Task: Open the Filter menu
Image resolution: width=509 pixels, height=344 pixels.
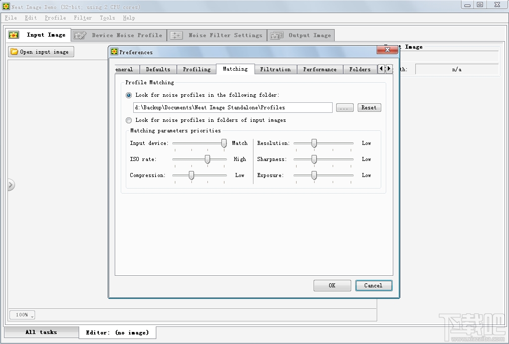Action: 83,18
